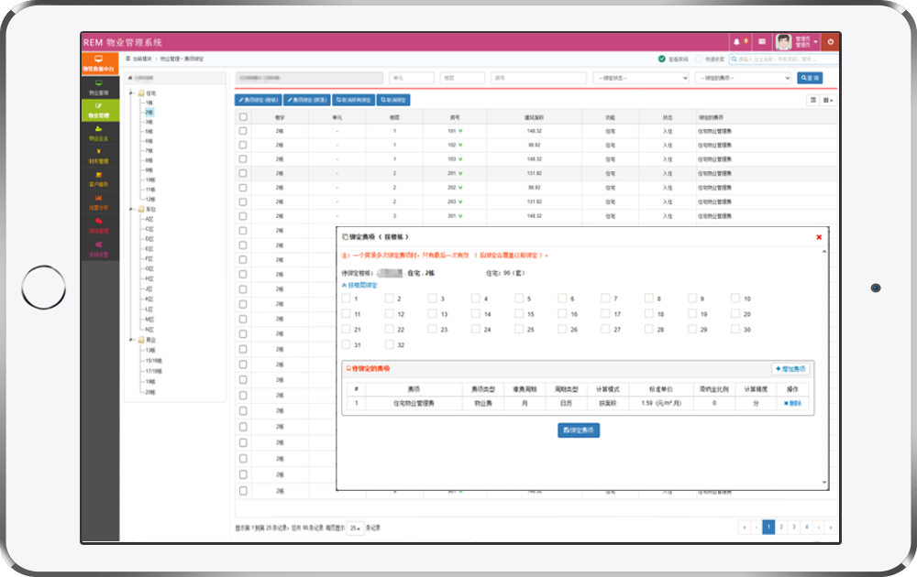Click the blue 绑定费项 confirm button
The width and height of the screenshot is (917, 577).
pyautogui.click(x=579, y=430)
